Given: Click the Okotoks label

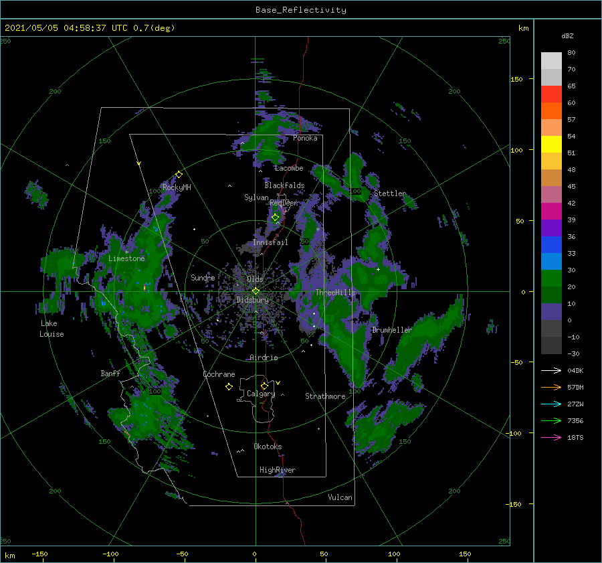Looking at the screenshot, I should [268, 447].
